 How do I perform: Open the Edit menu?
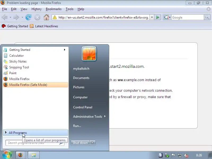pos(14,9)
